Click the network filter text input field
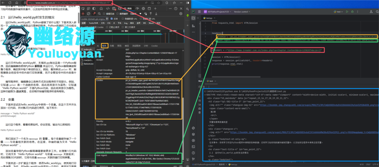379x167 pixels. 94,19
